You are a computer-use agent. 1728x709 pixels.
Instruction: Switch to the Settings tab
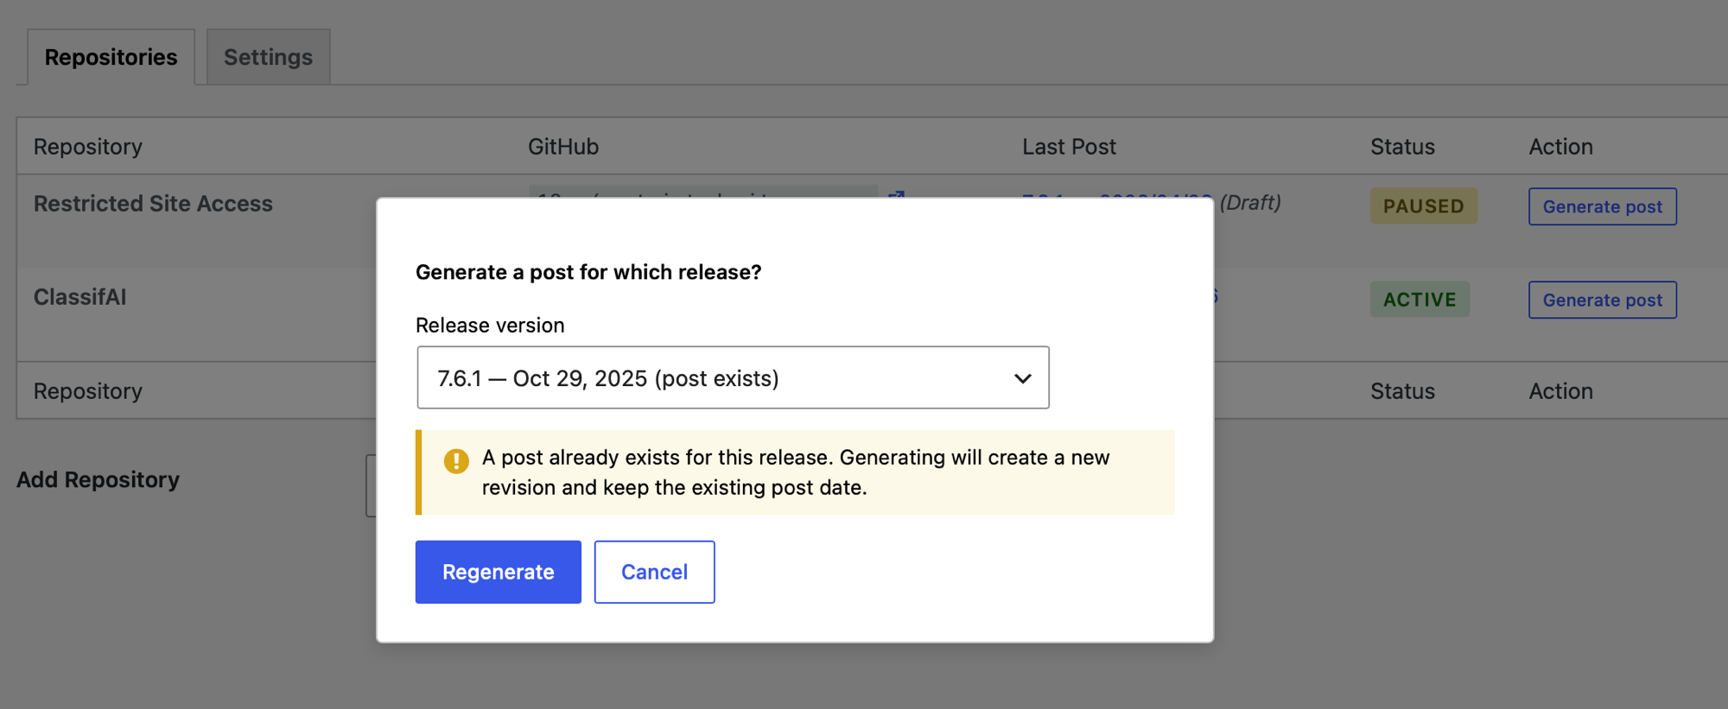click(268, 57)
